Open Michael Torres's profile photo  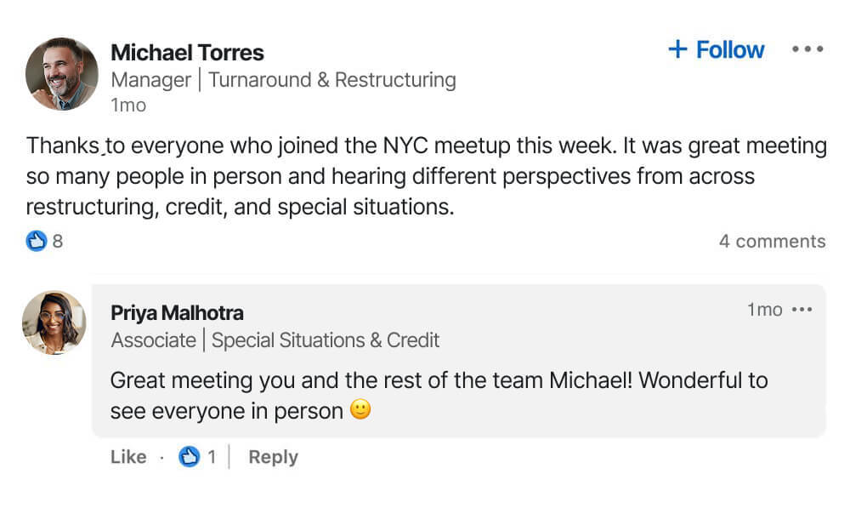click(x=62, y=74)
